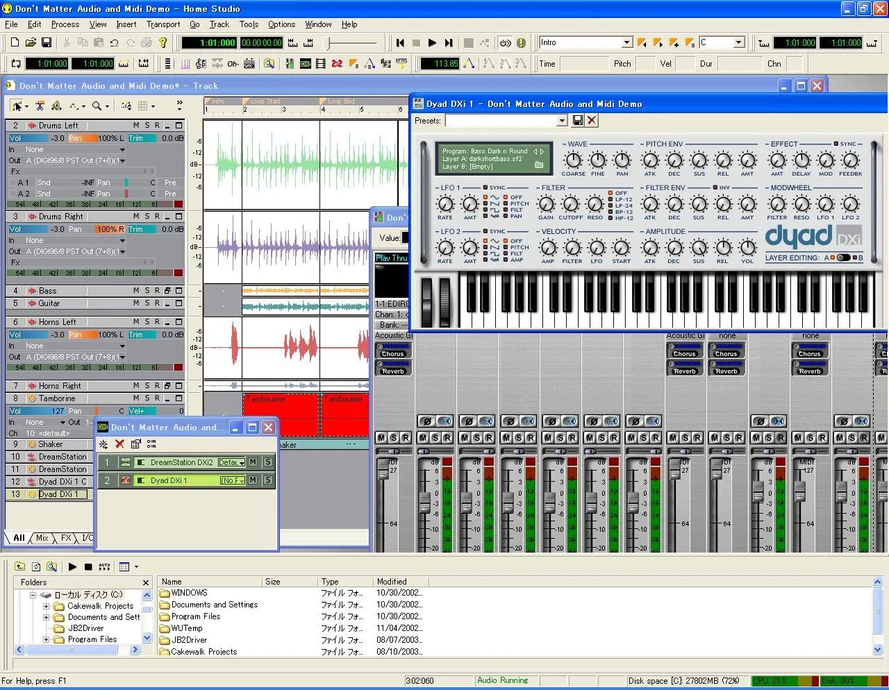The height and width of the screenshot is (690, 889).
Task: Toggle Dyad layer editing A/B switch
Action: pyautogui.click(x=844, y=258)
